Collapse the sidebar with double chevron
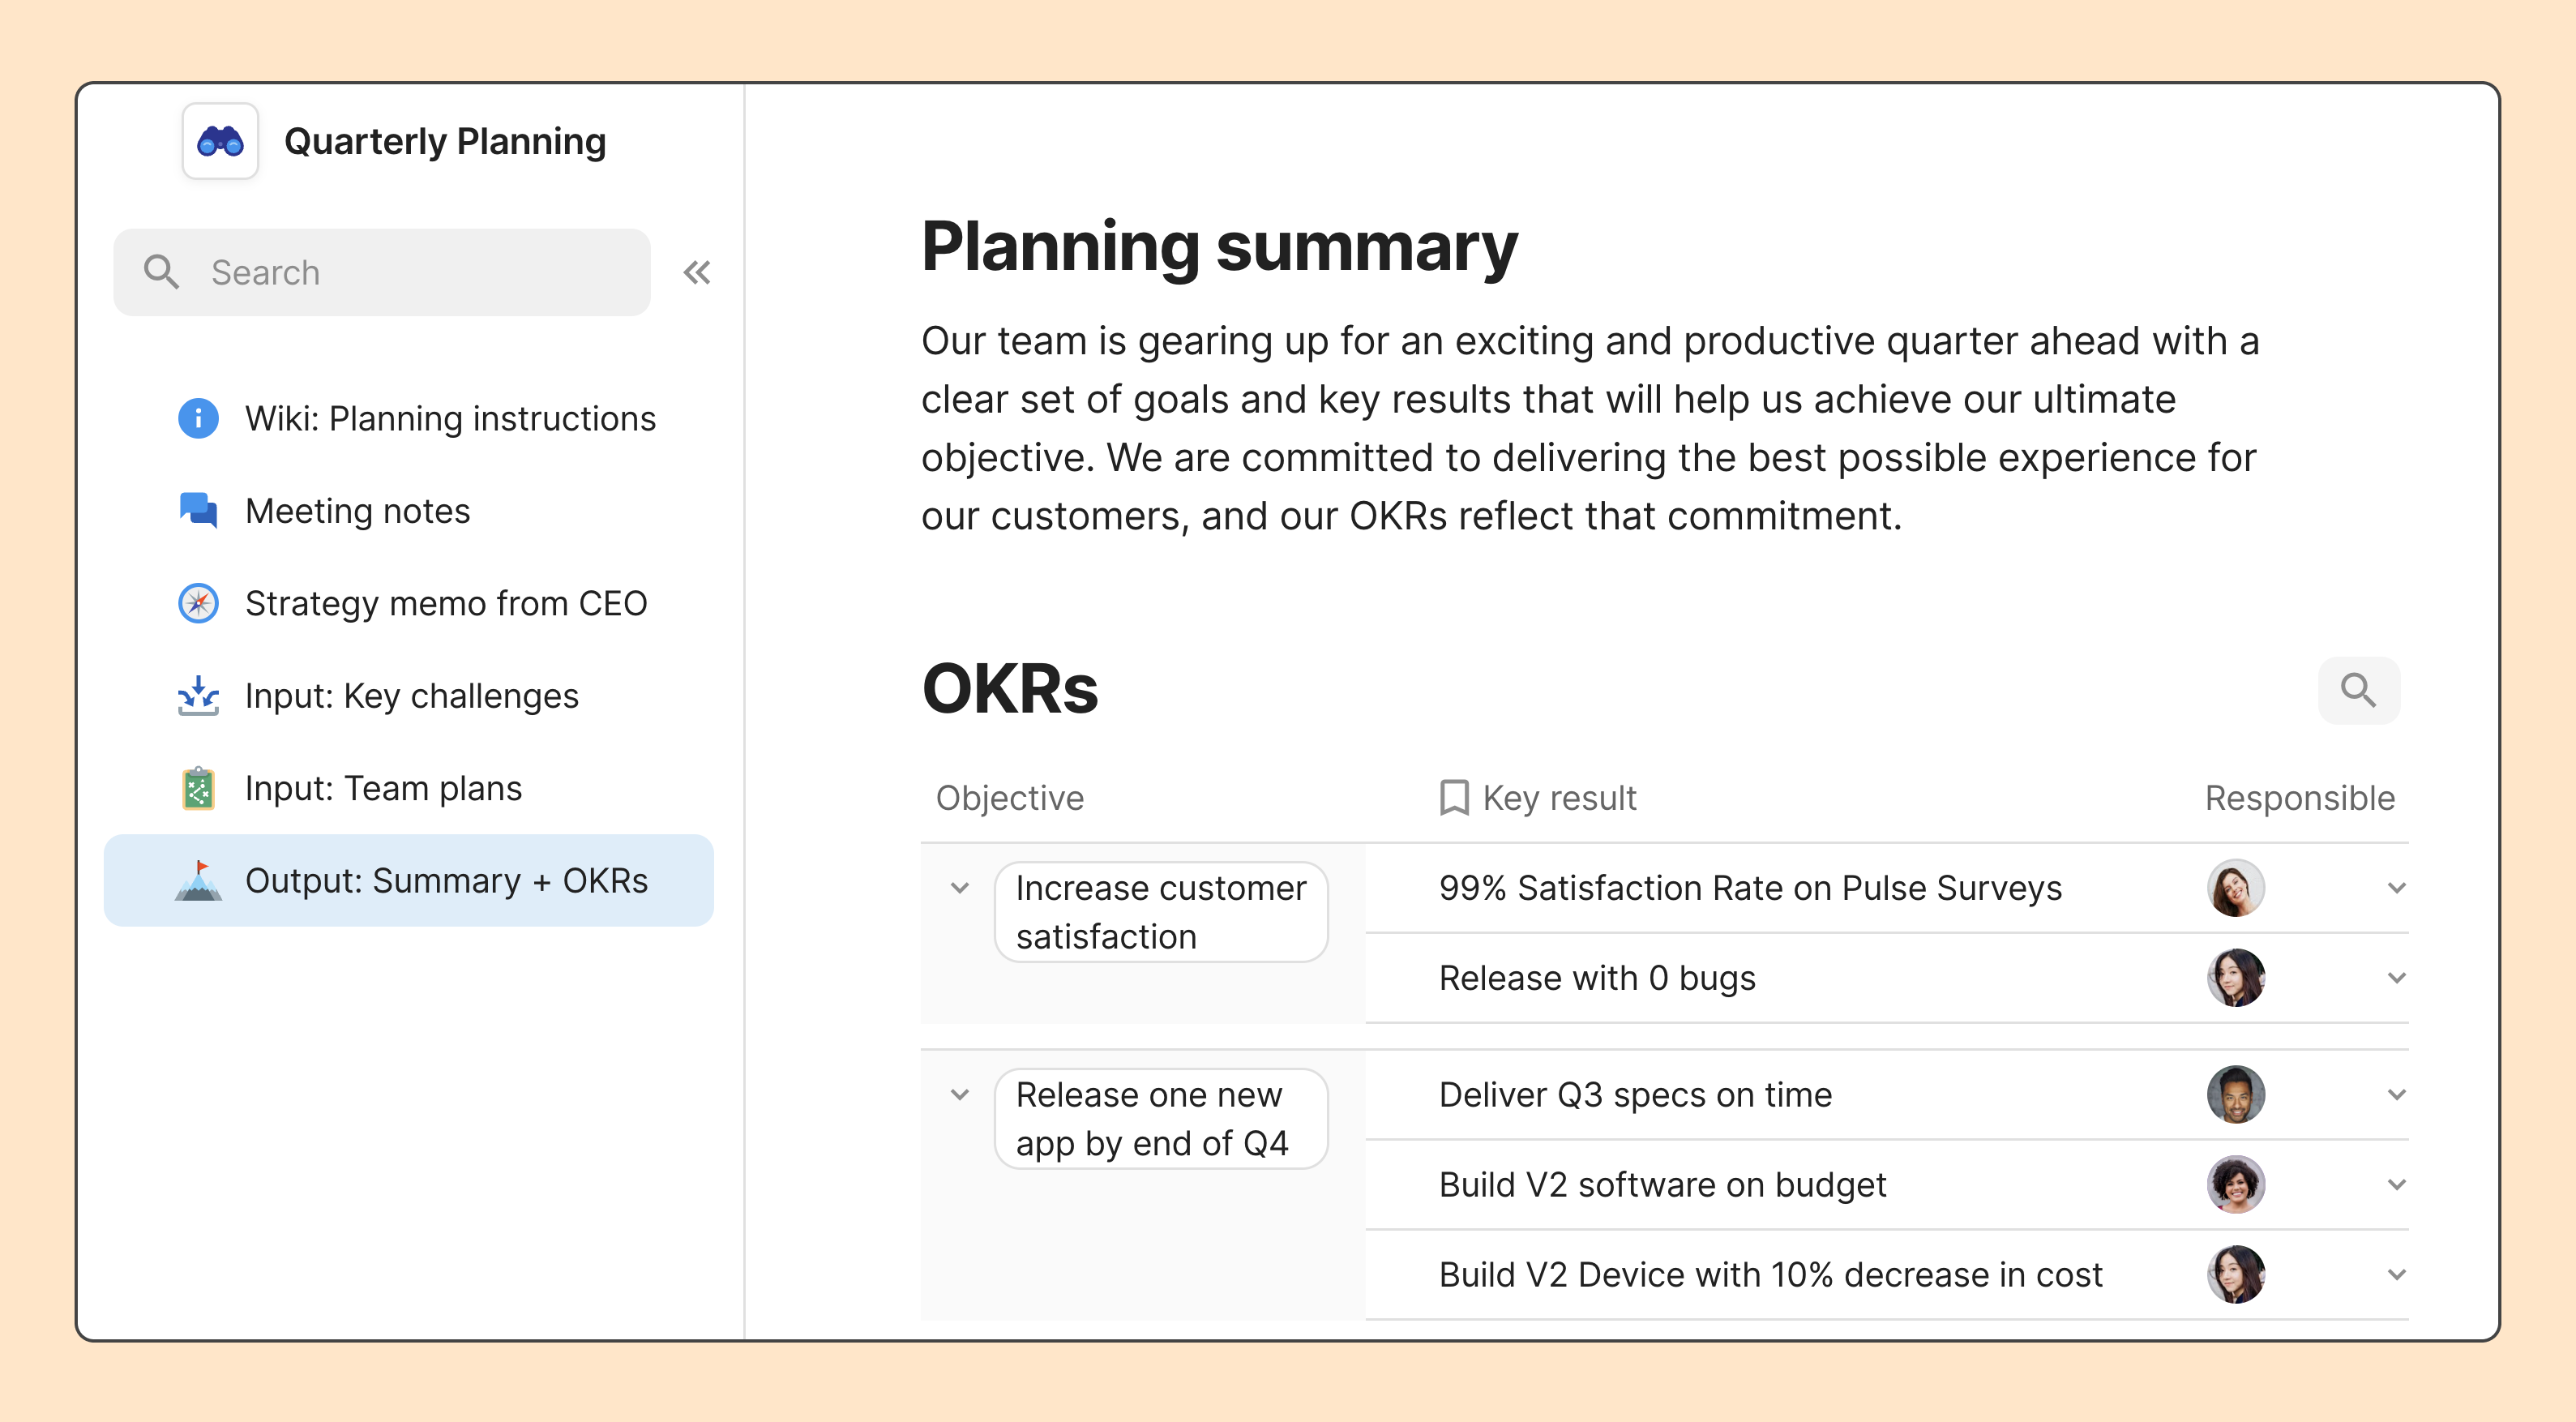This screenshot has height=1422, width=2576. pos(697,272)
